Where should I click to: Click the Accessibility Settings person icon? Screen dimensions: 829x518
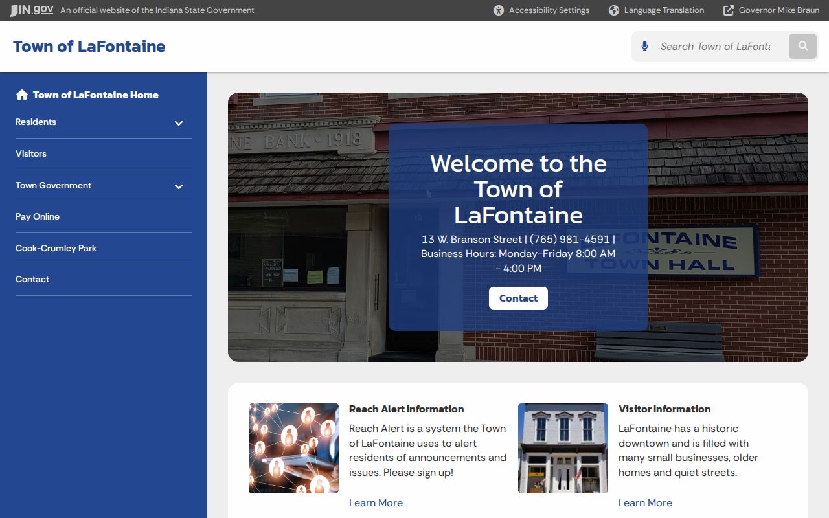[x=499, y=10]
